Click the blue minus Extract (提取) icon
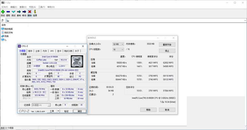Image resolution: width=247 pixels, height=130 pixels. point(8,12)
